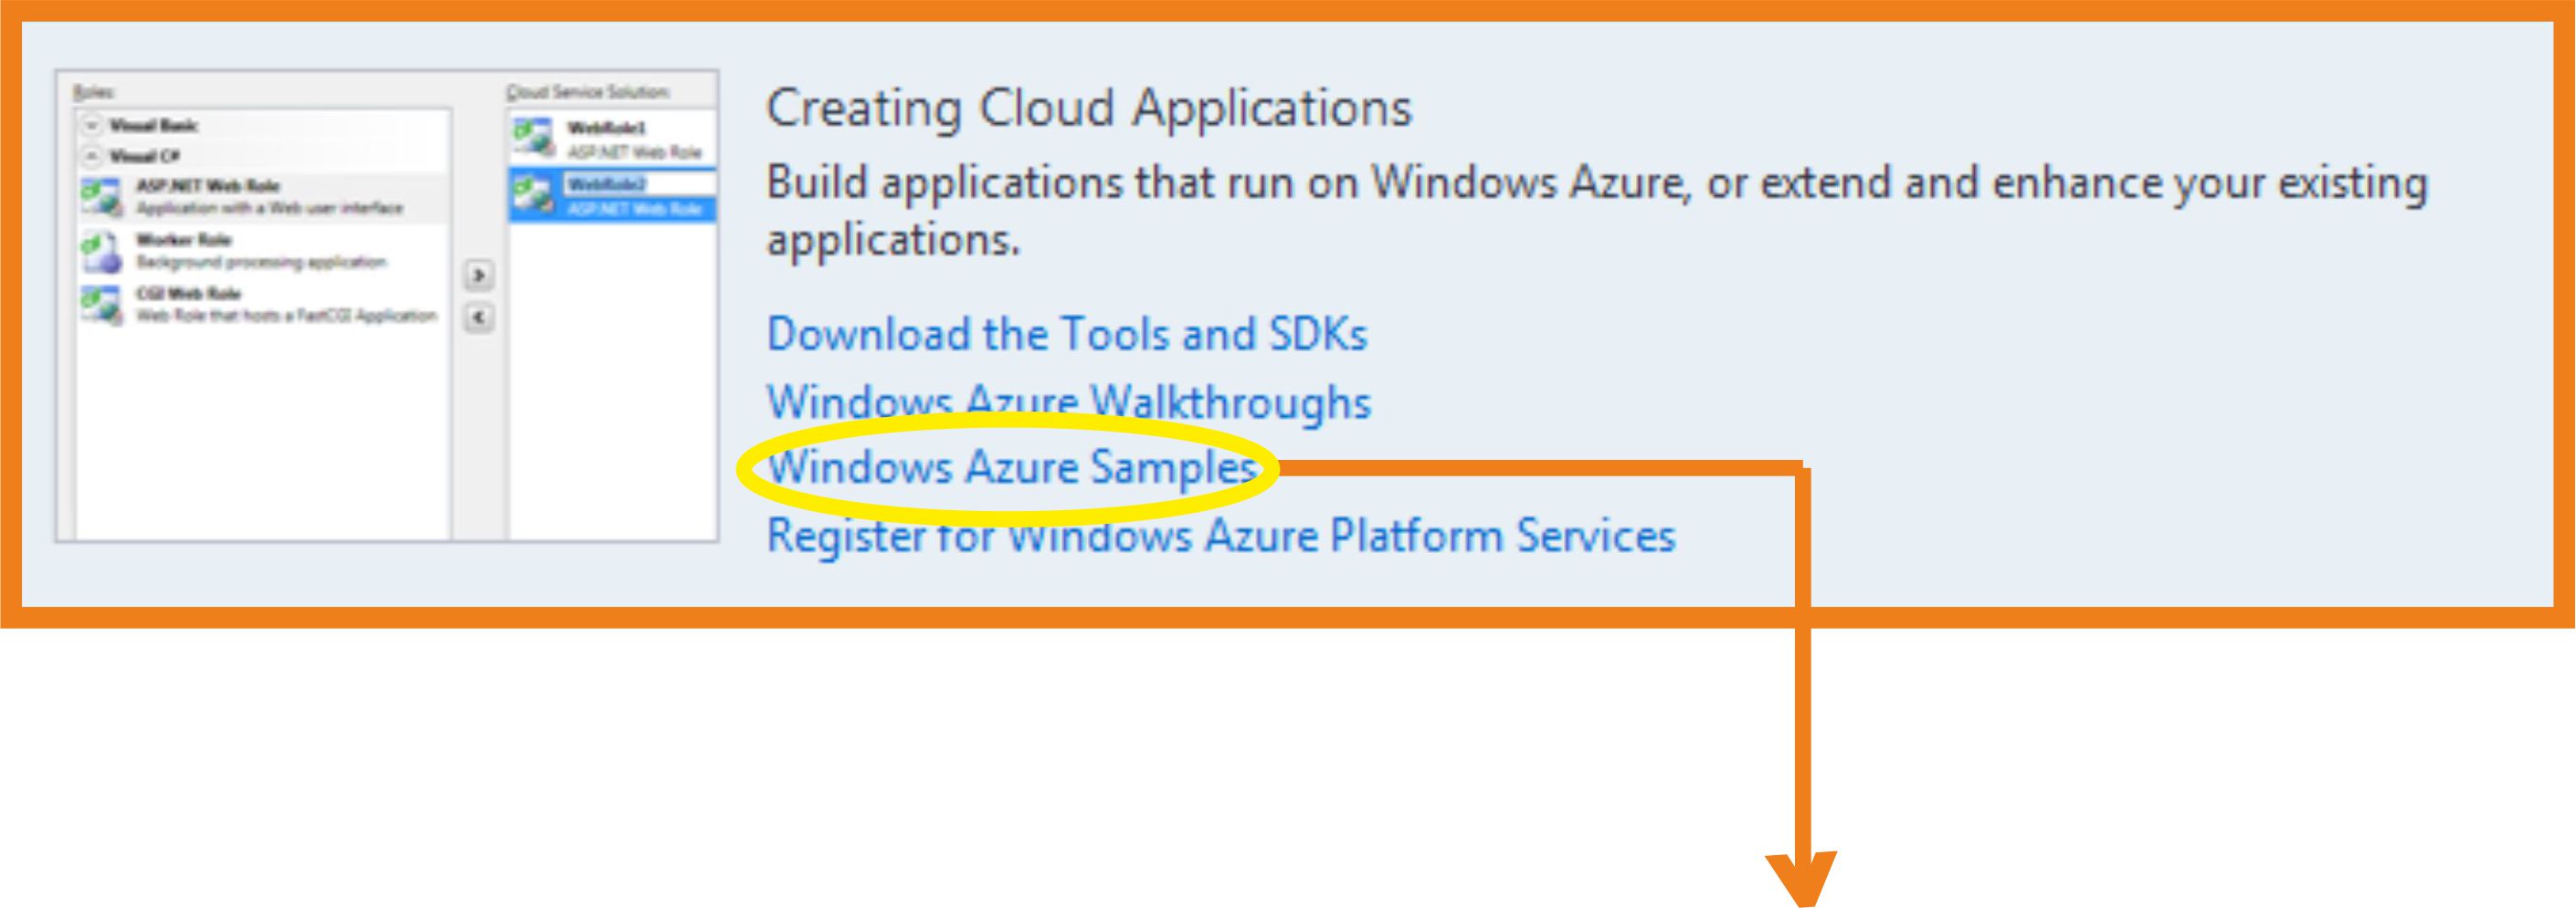This screenshot has width=2576, height=908.
Task: Click the WebRole1 icon in the solution list
Action: pyautogui.click(x=533, y=138)
